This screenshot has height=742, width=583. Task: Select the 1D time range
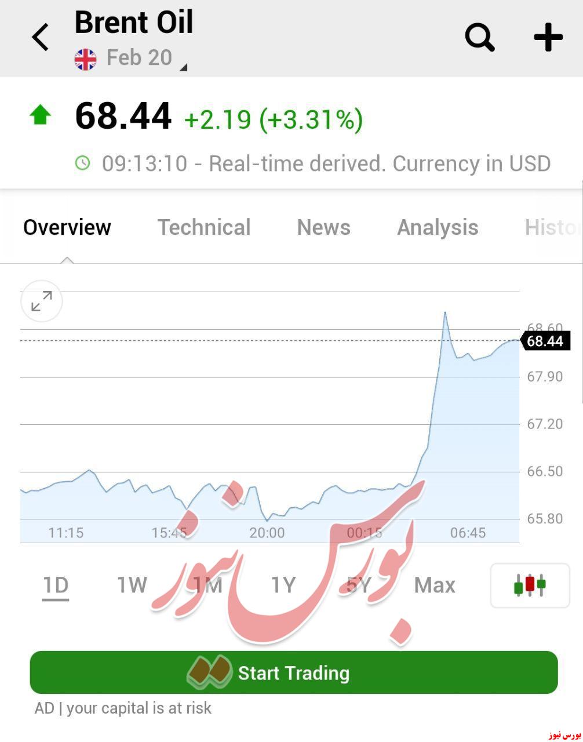tap(56, 585)
